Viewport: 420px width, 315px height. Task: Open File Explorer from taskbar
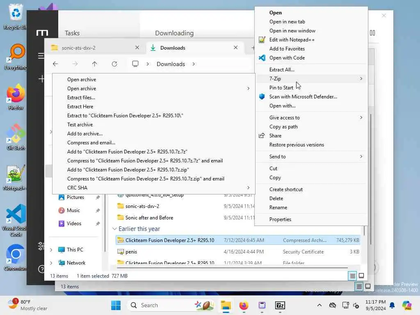click(226, 305)
